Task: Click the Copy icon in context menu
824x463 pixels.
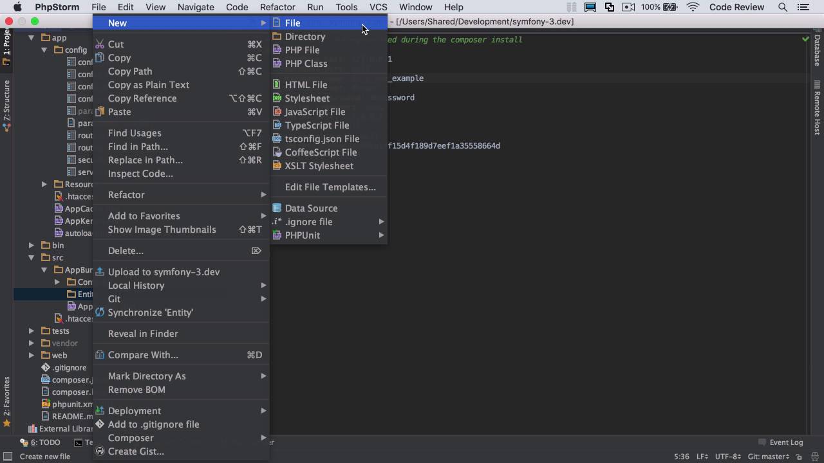Action: coord(100,58)
